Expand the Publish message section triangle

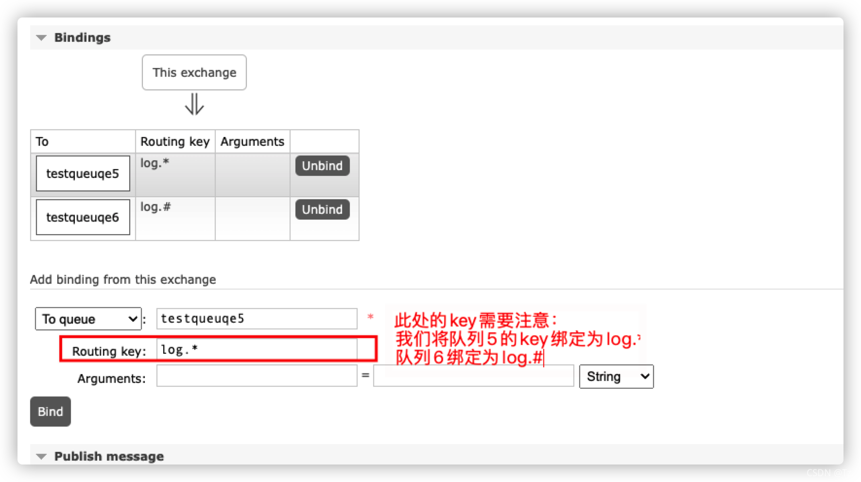(41, 457)
